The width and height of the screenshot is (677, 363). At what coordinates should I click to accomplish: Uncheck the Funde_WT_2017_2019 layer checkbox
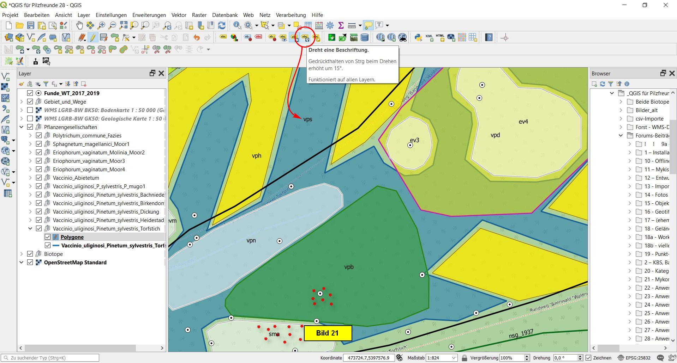point(30,93)
